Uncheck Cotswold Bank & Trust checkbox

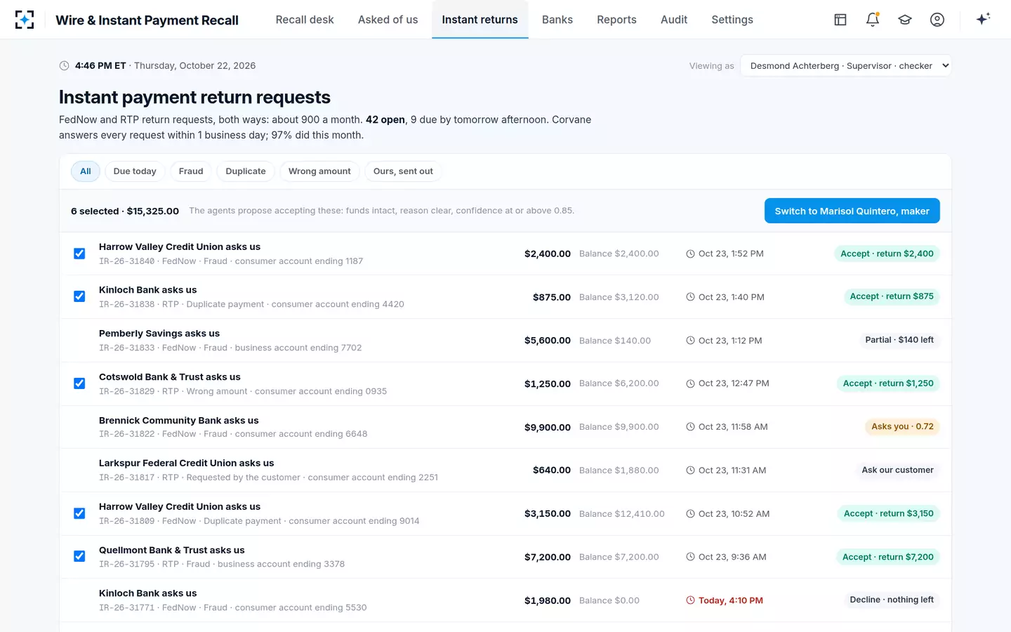coord(79,383)
